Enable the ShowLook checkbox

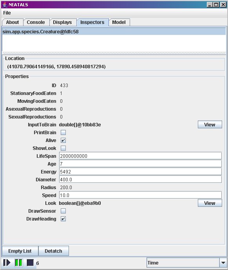[x=63, y=148]
